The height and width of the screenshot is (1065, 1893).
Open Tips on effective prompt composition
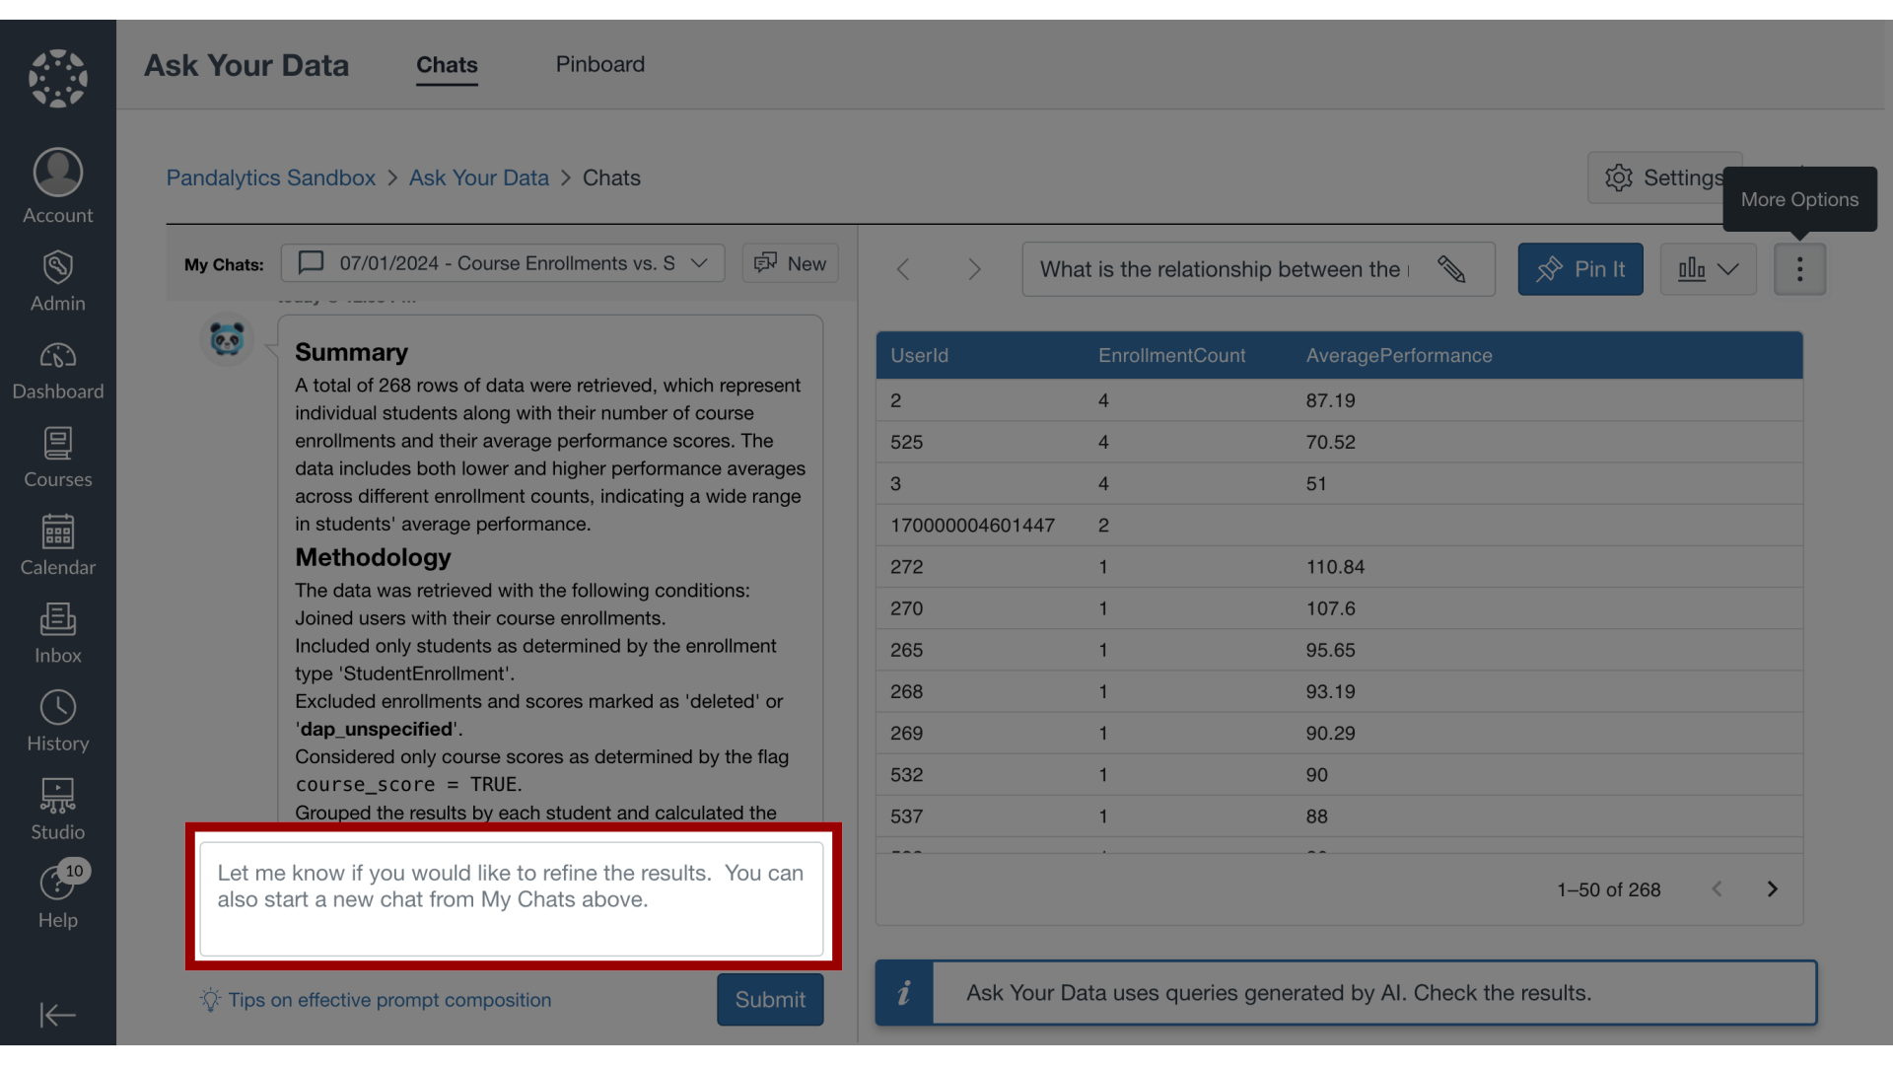point(388,999)
